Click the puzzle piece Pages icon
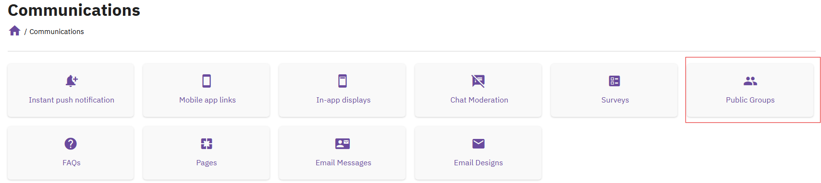The width and height of the screenshot is (821, 183). point(207,144)
